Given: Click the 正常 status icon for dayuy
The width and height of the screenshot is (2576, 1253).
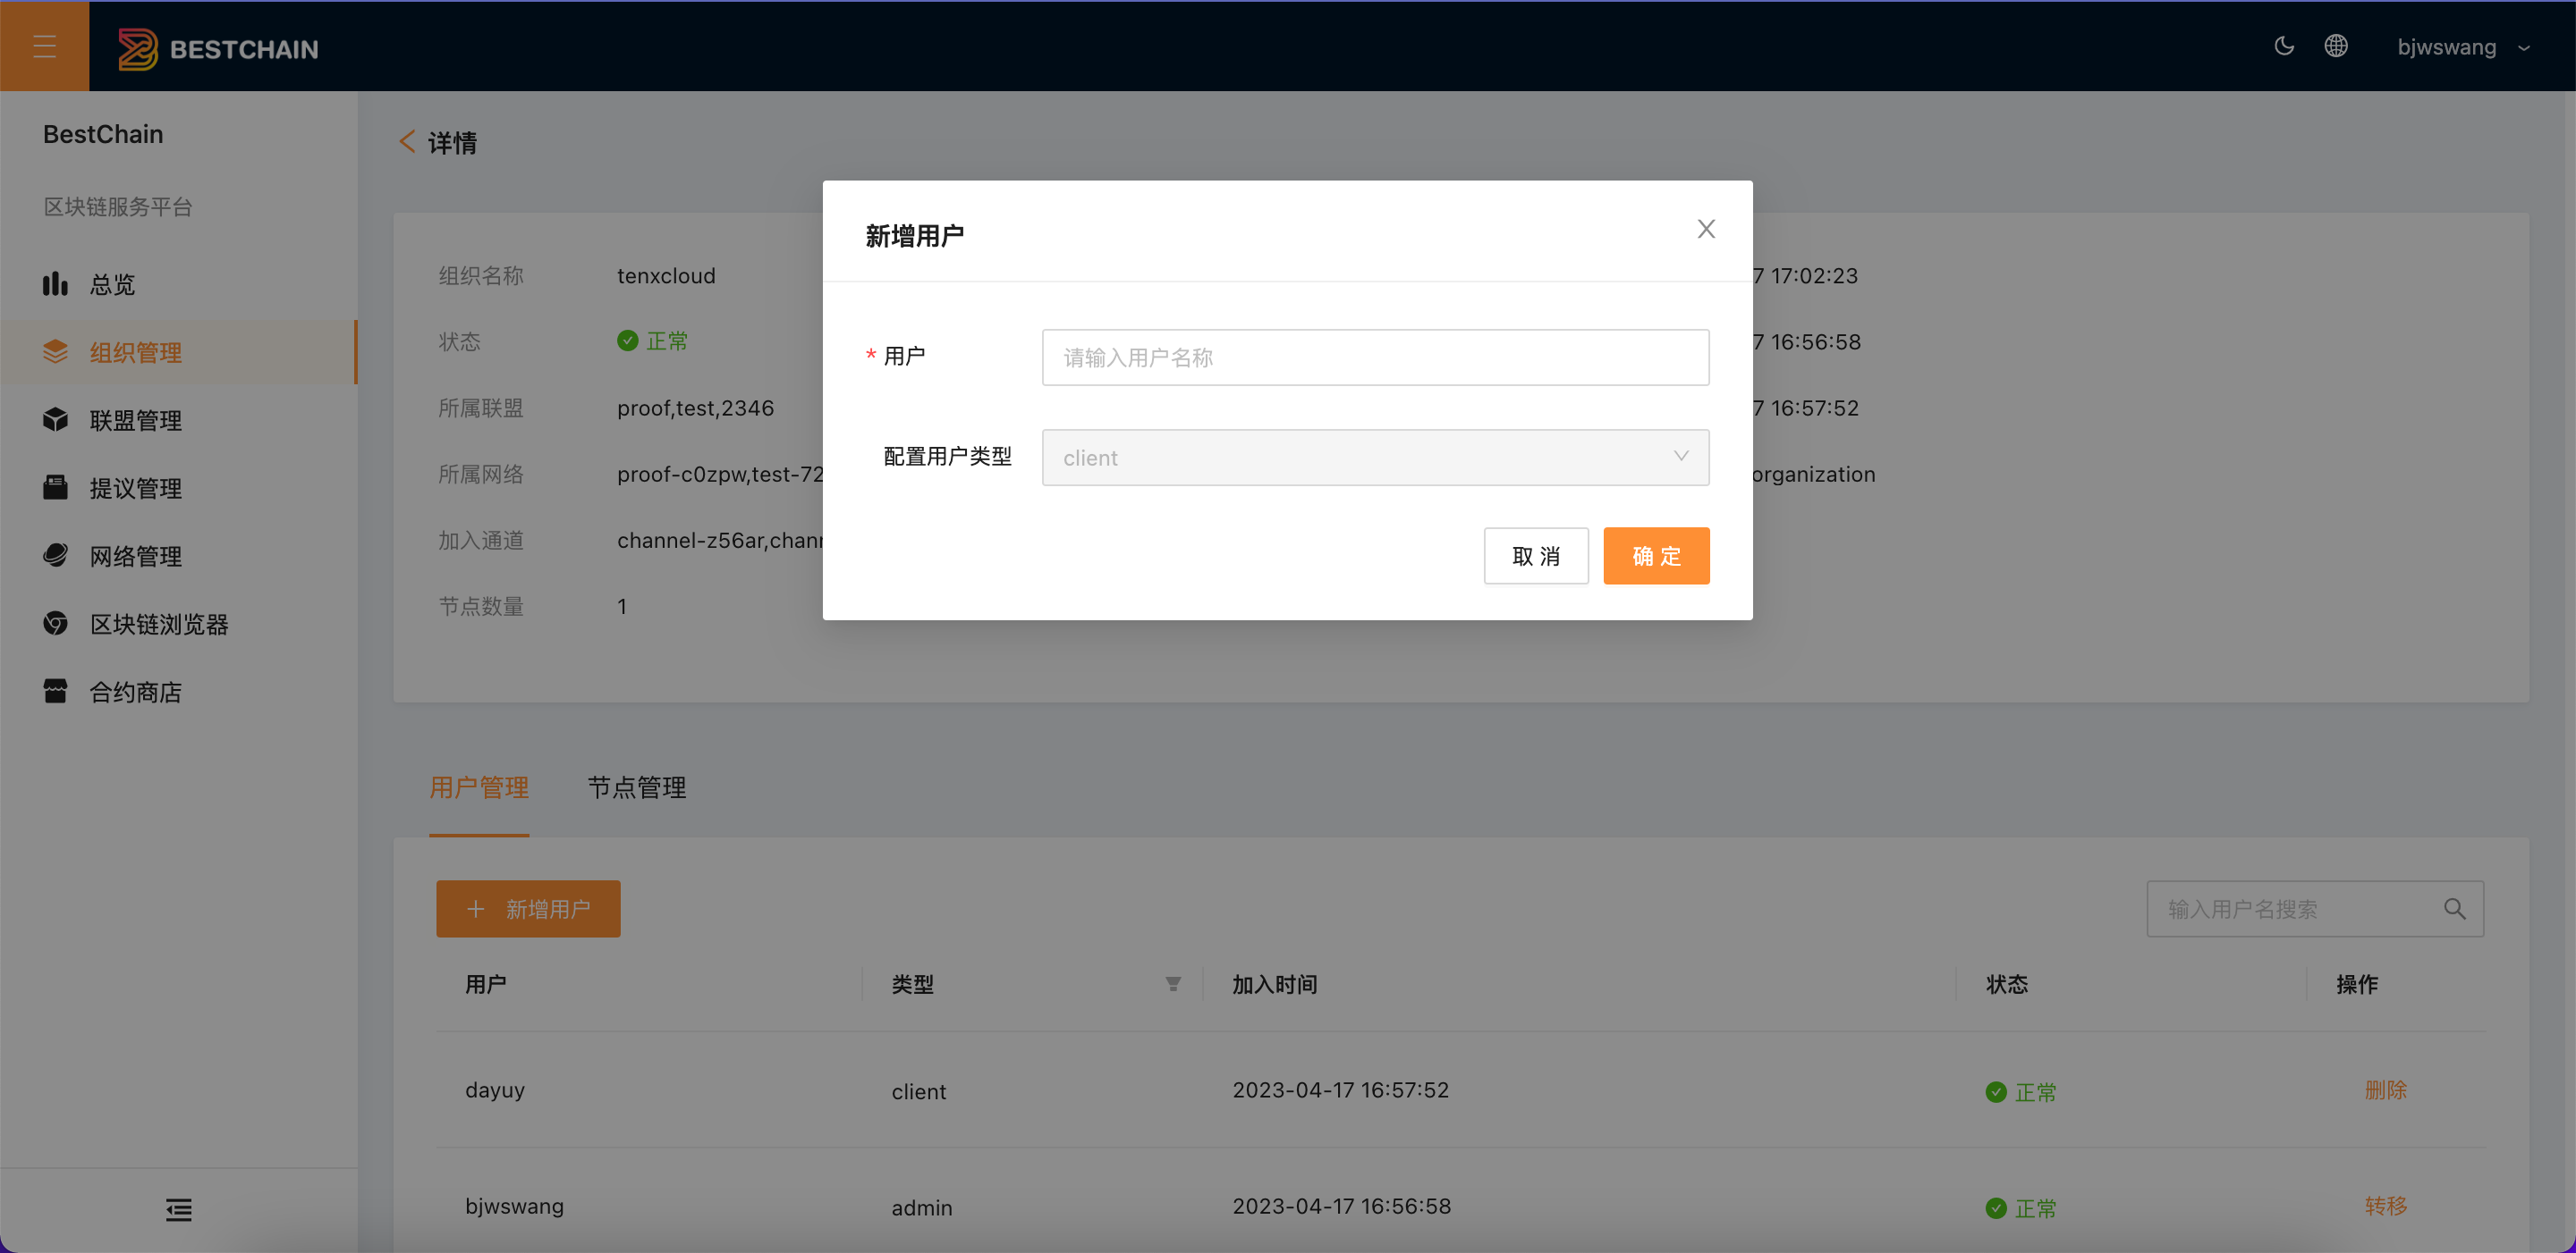Looking at the screenshot, I should coord(1995,1092).
